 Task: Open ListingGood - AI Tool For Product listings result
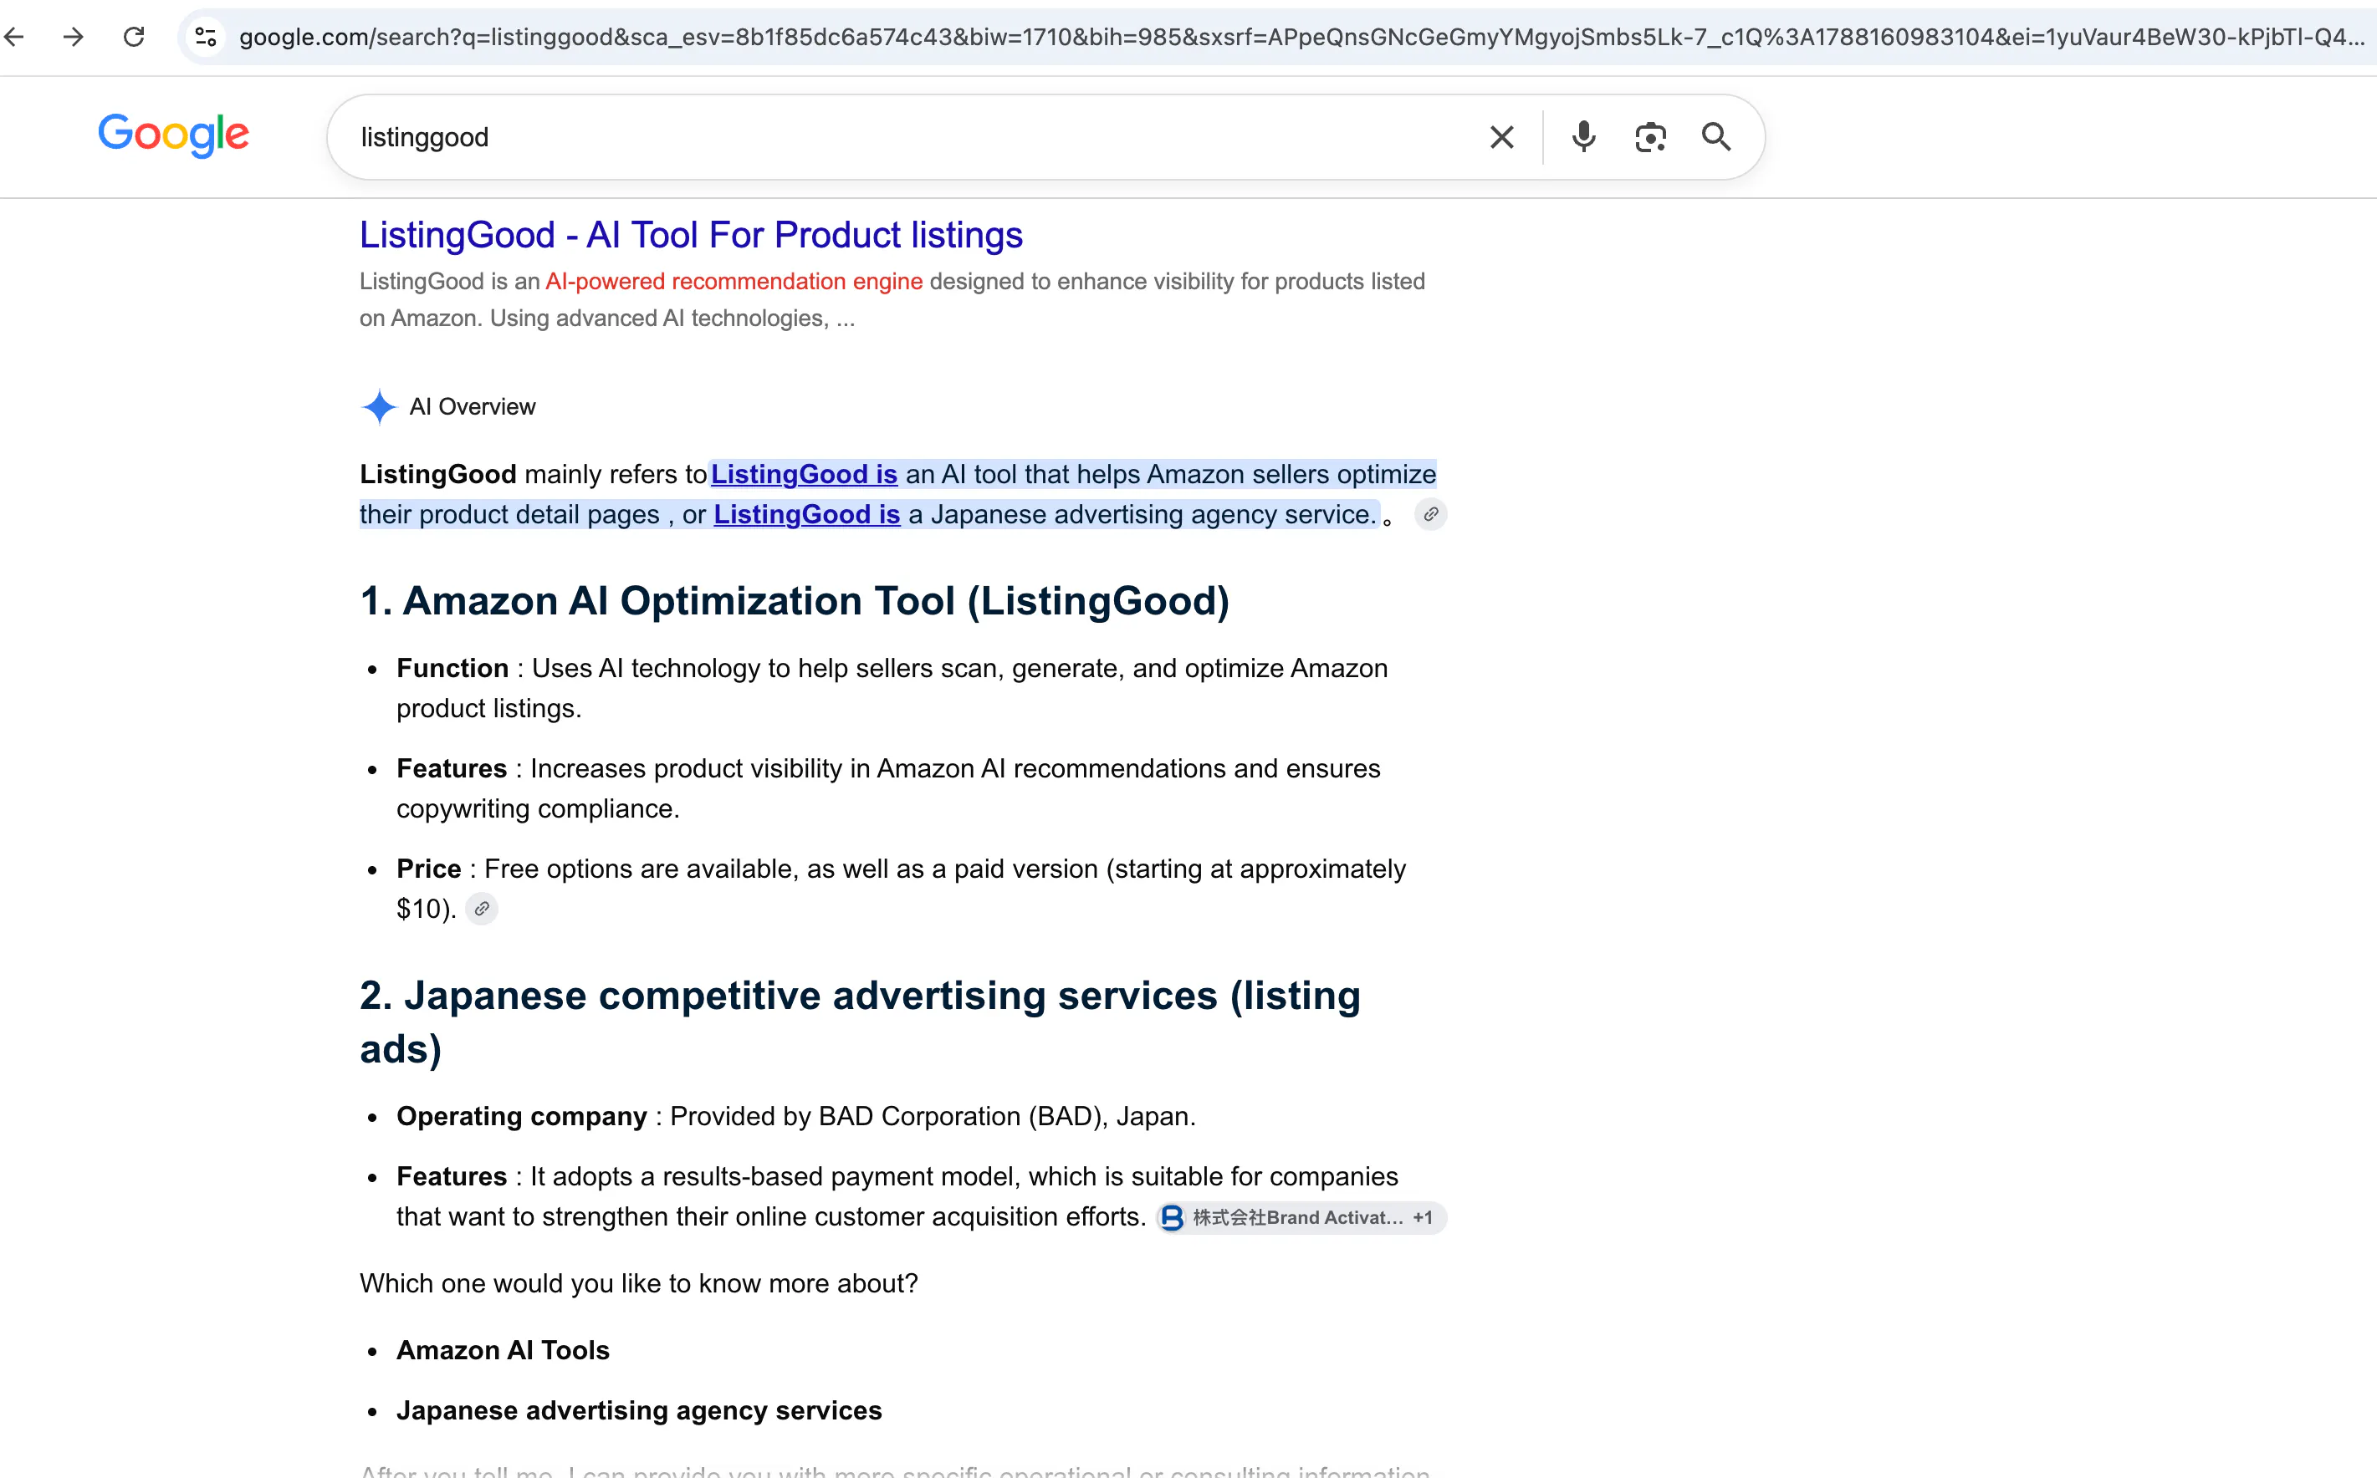click(x=692, y=235)
